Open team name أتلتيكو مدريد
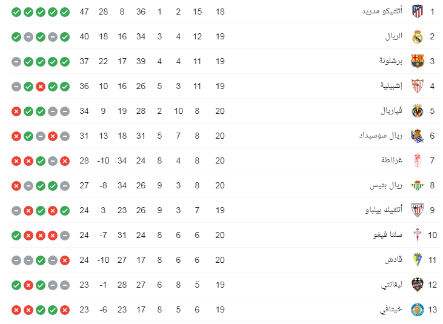The width and height of the screenshot is (443, 324). pos(382,11)
